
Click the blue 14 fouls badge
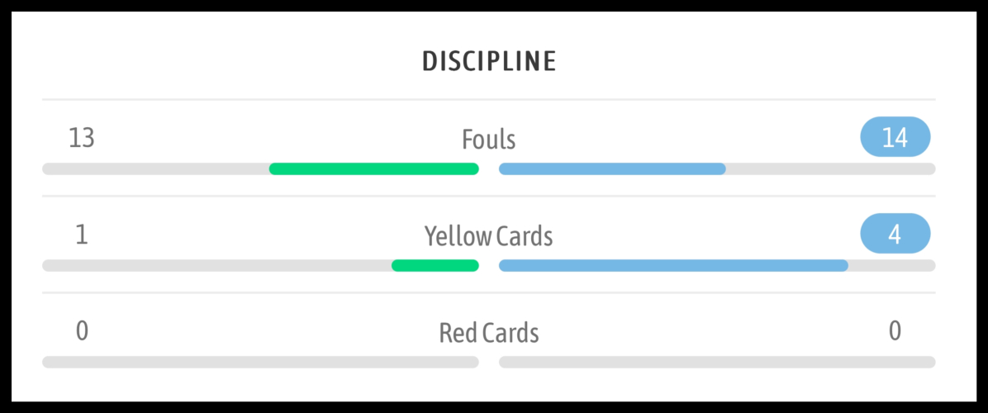(x=895, y=137)
